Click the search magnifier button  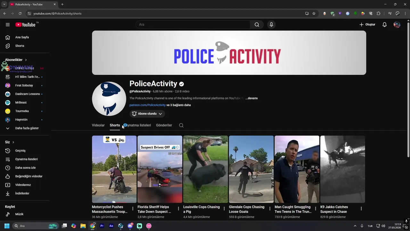click(257, 25)
